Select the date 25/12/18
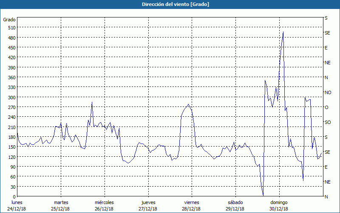Image resolution: width=340 pixels, height=213 pixels. point(60,209)
